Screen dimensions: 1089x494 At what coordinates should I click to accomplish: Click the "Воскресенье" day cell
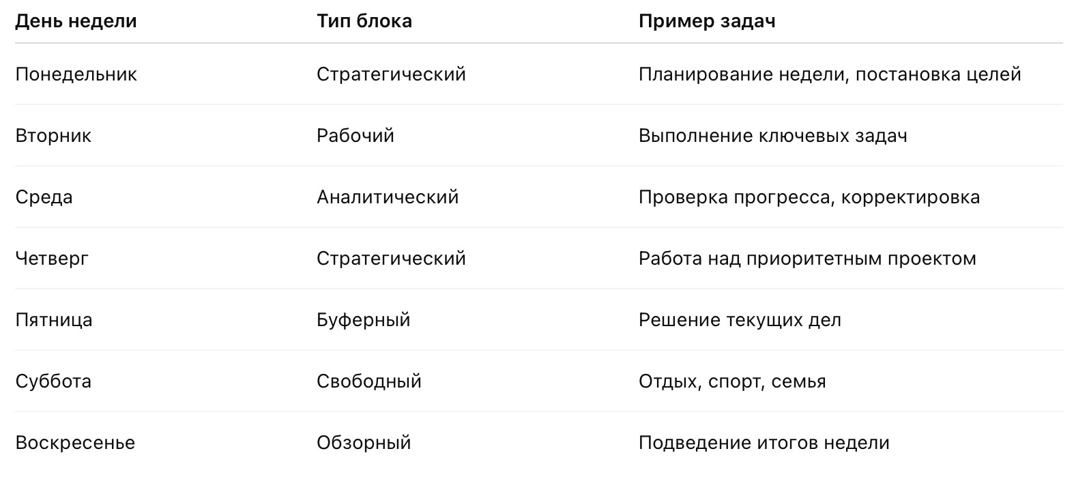(x=75, y=443)
